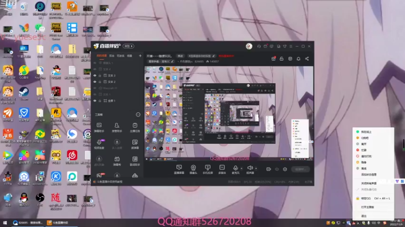Toggle lock on 全屏 1 layer
The width and height of the screenshot is (405, 227).
point(100,100)
